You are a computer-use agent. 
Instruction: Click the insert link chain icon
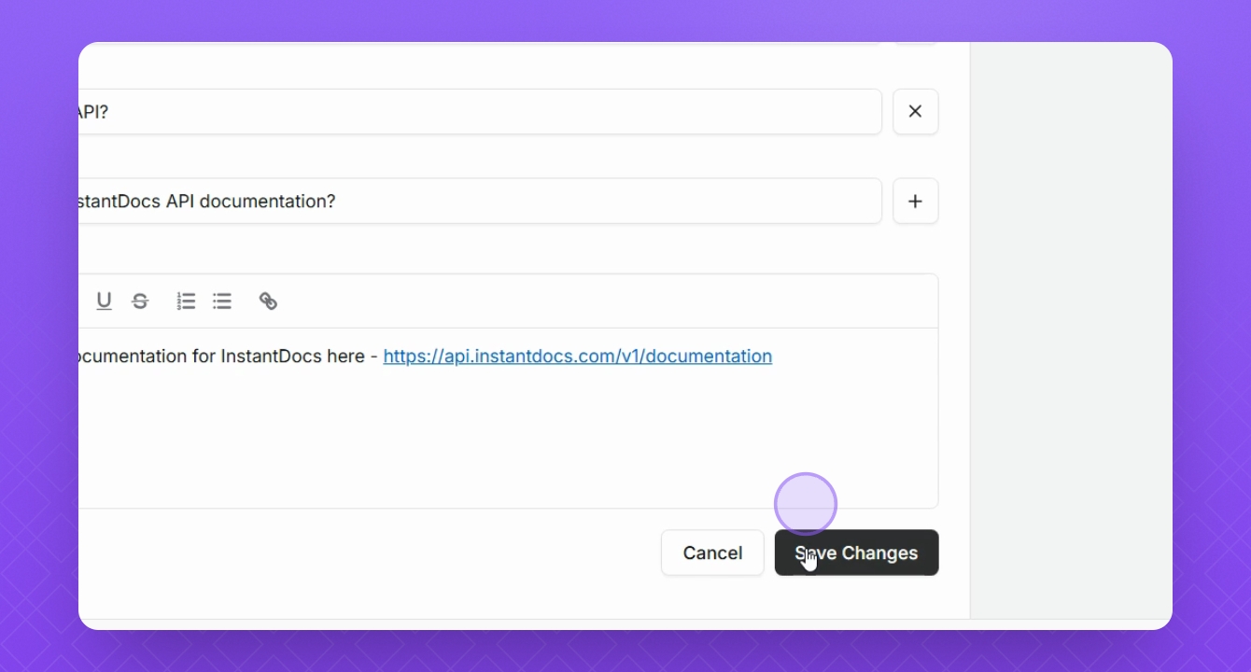268,301
